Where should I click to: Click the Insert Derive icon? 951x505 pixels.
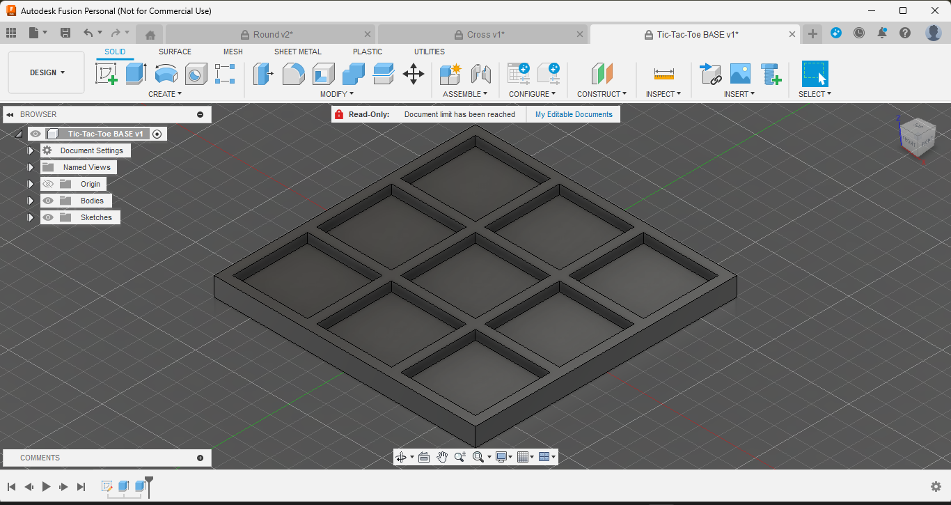(x=711, y=74)
